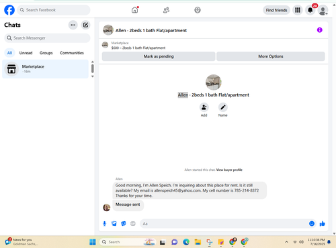Viewport: 336px width, 248px height.
Task: Click the $600 2beds Marketplace listing link
Action: [x=138, y=48]
